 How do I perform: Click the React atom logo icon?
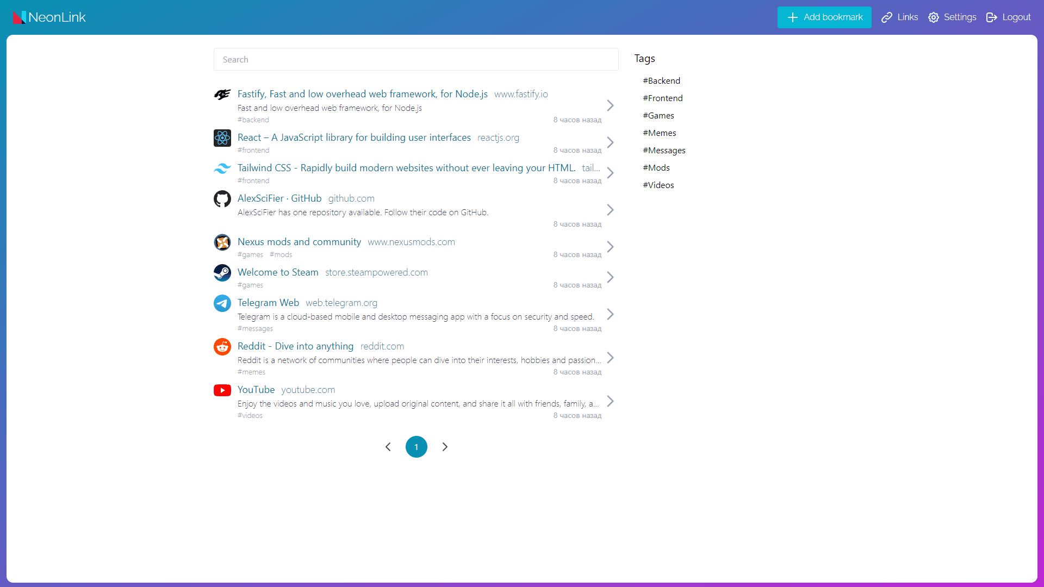tap(222, 138)
